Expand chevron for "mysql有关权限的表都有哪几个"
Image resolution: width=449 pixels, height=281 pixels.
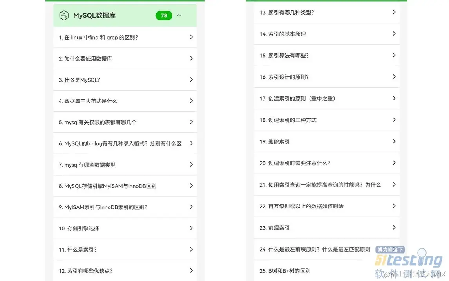click(191, 122)
